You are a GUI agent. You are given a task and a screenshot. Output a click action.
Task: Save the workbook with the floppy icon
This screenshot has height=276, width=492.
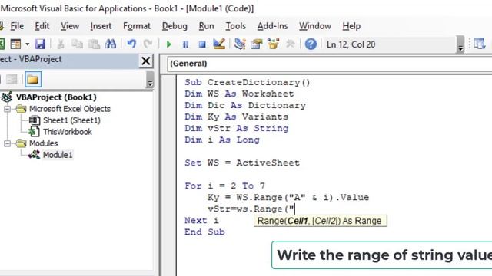click(x=40, y=44)
